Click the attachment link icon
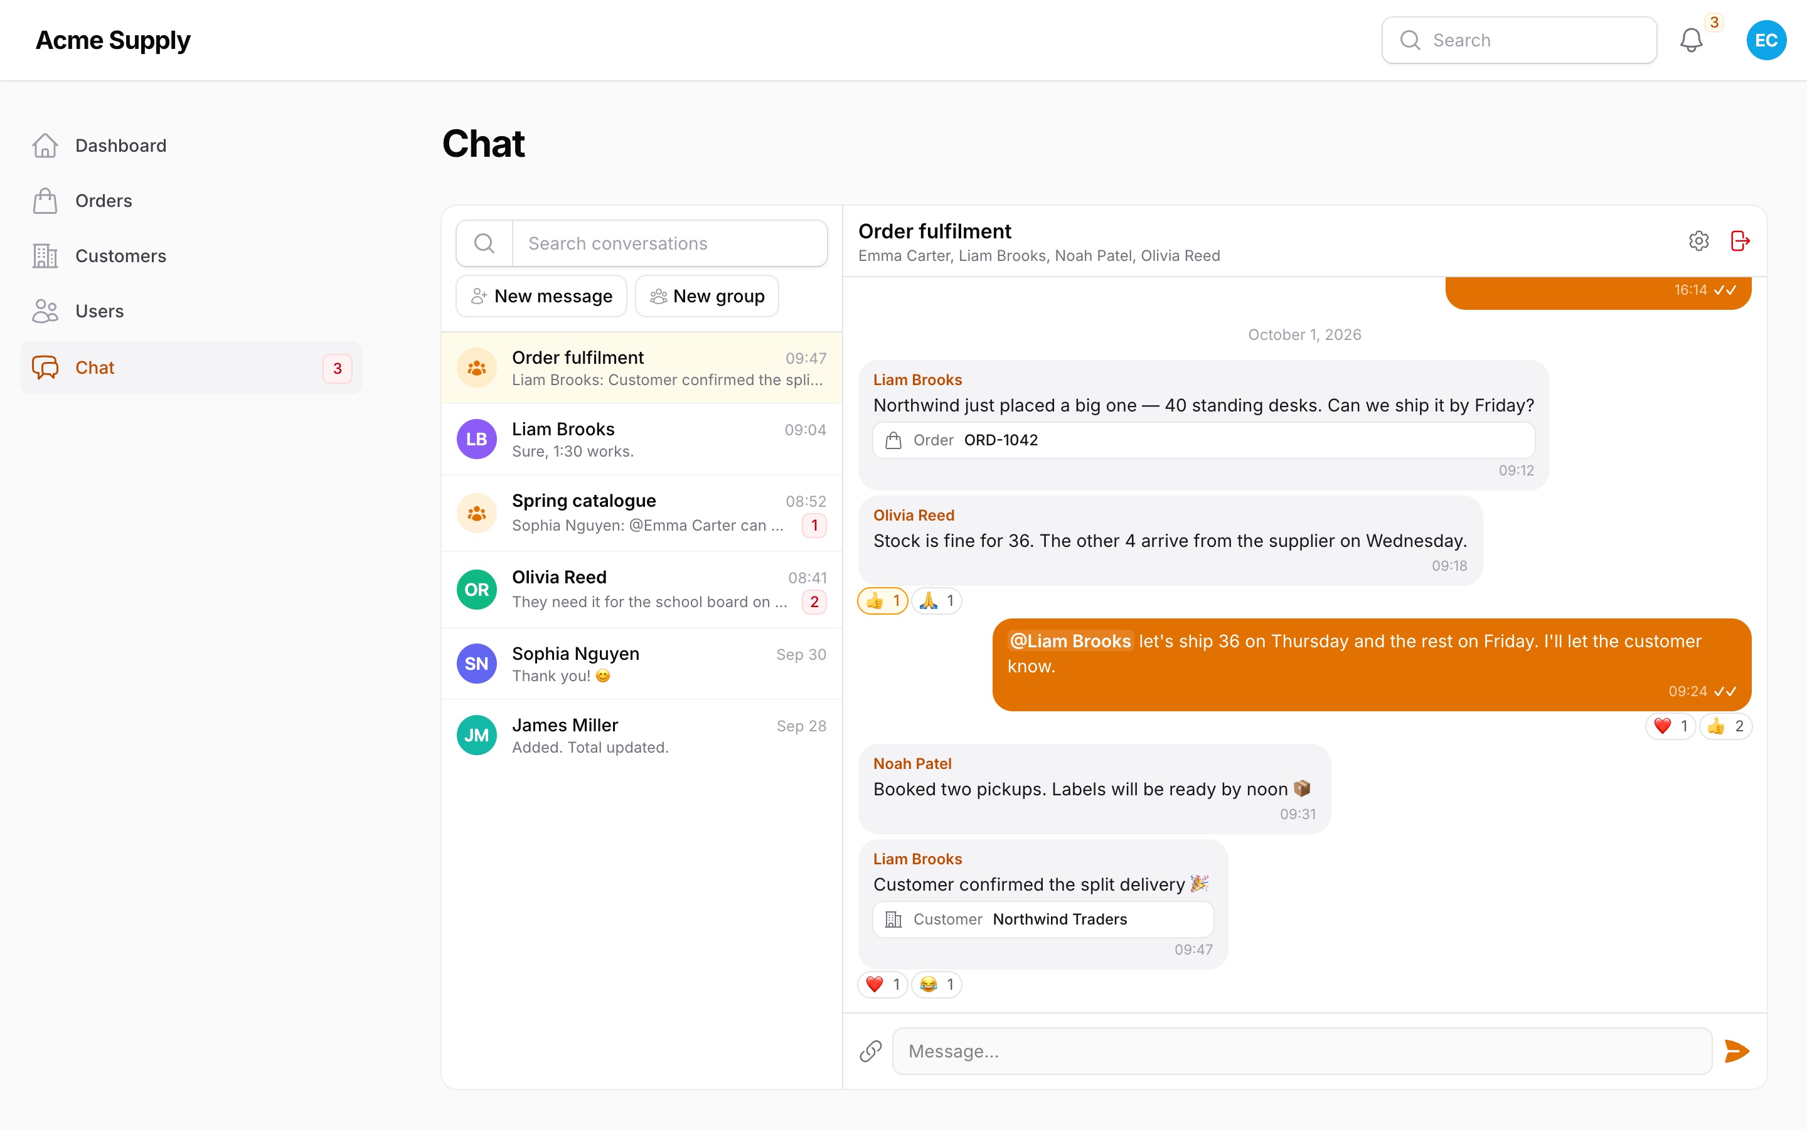 871,1051
